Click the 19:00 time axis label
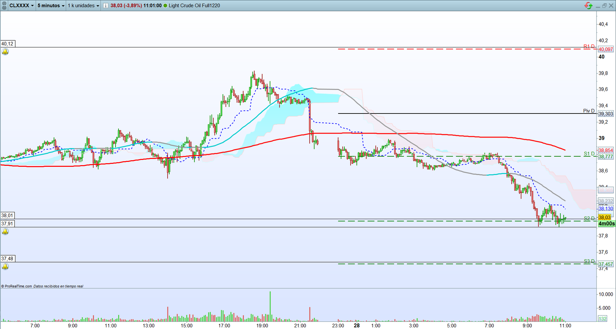Screen dimensions: 616x329 point(262,326)
